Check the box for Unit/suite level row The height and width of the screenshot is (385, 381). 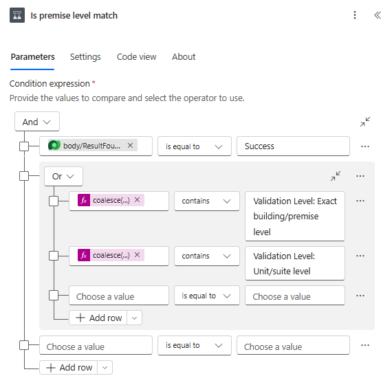pyautogui.click(x=54, y=256)
